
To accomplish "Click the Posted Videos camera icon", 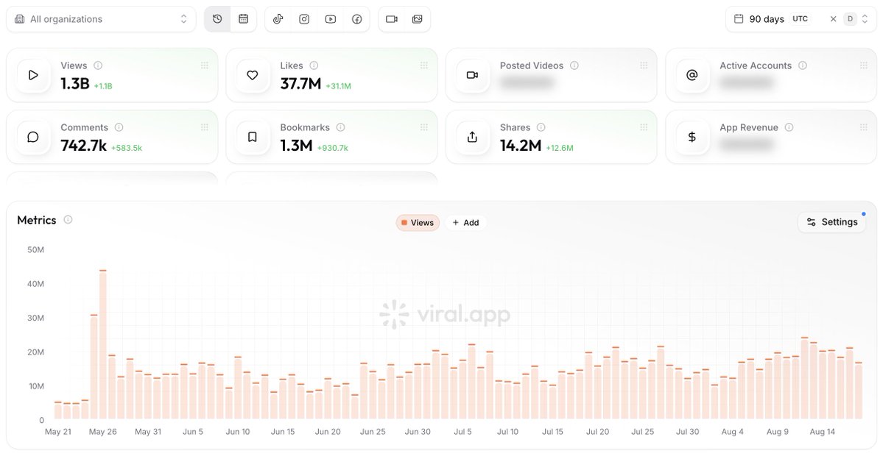I will click(473, 75).
